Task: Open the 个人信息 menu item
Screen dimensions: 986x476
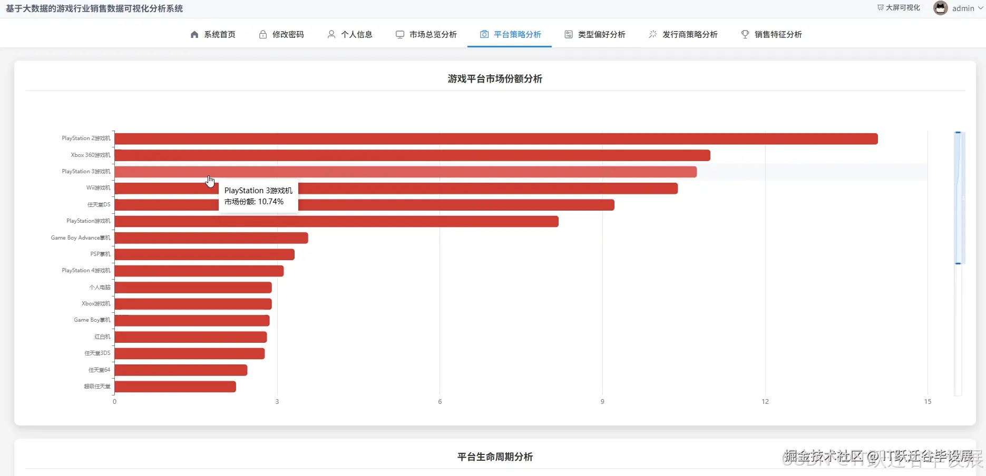Action: click(x=350, y=34)
